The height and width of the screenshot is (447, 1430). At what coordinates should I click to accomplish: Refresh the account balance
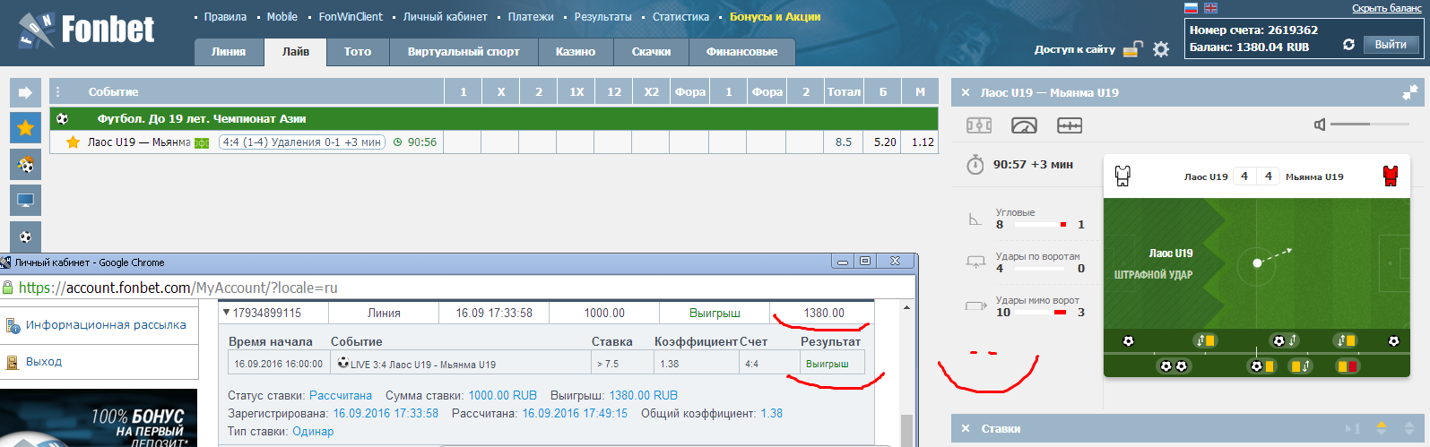[x=1348, y=44]
